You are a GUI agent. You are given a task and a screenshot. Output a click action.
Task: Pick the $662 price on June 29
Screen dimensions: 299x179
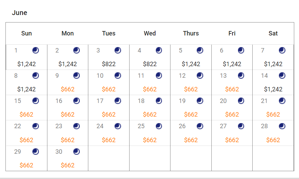(27, 165)
